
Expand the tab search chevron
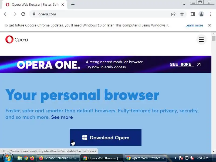[x=184, y=5]
